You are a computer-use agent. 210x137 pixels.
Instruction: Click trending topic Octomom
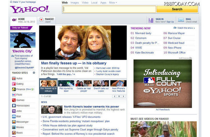coord(141,38)
